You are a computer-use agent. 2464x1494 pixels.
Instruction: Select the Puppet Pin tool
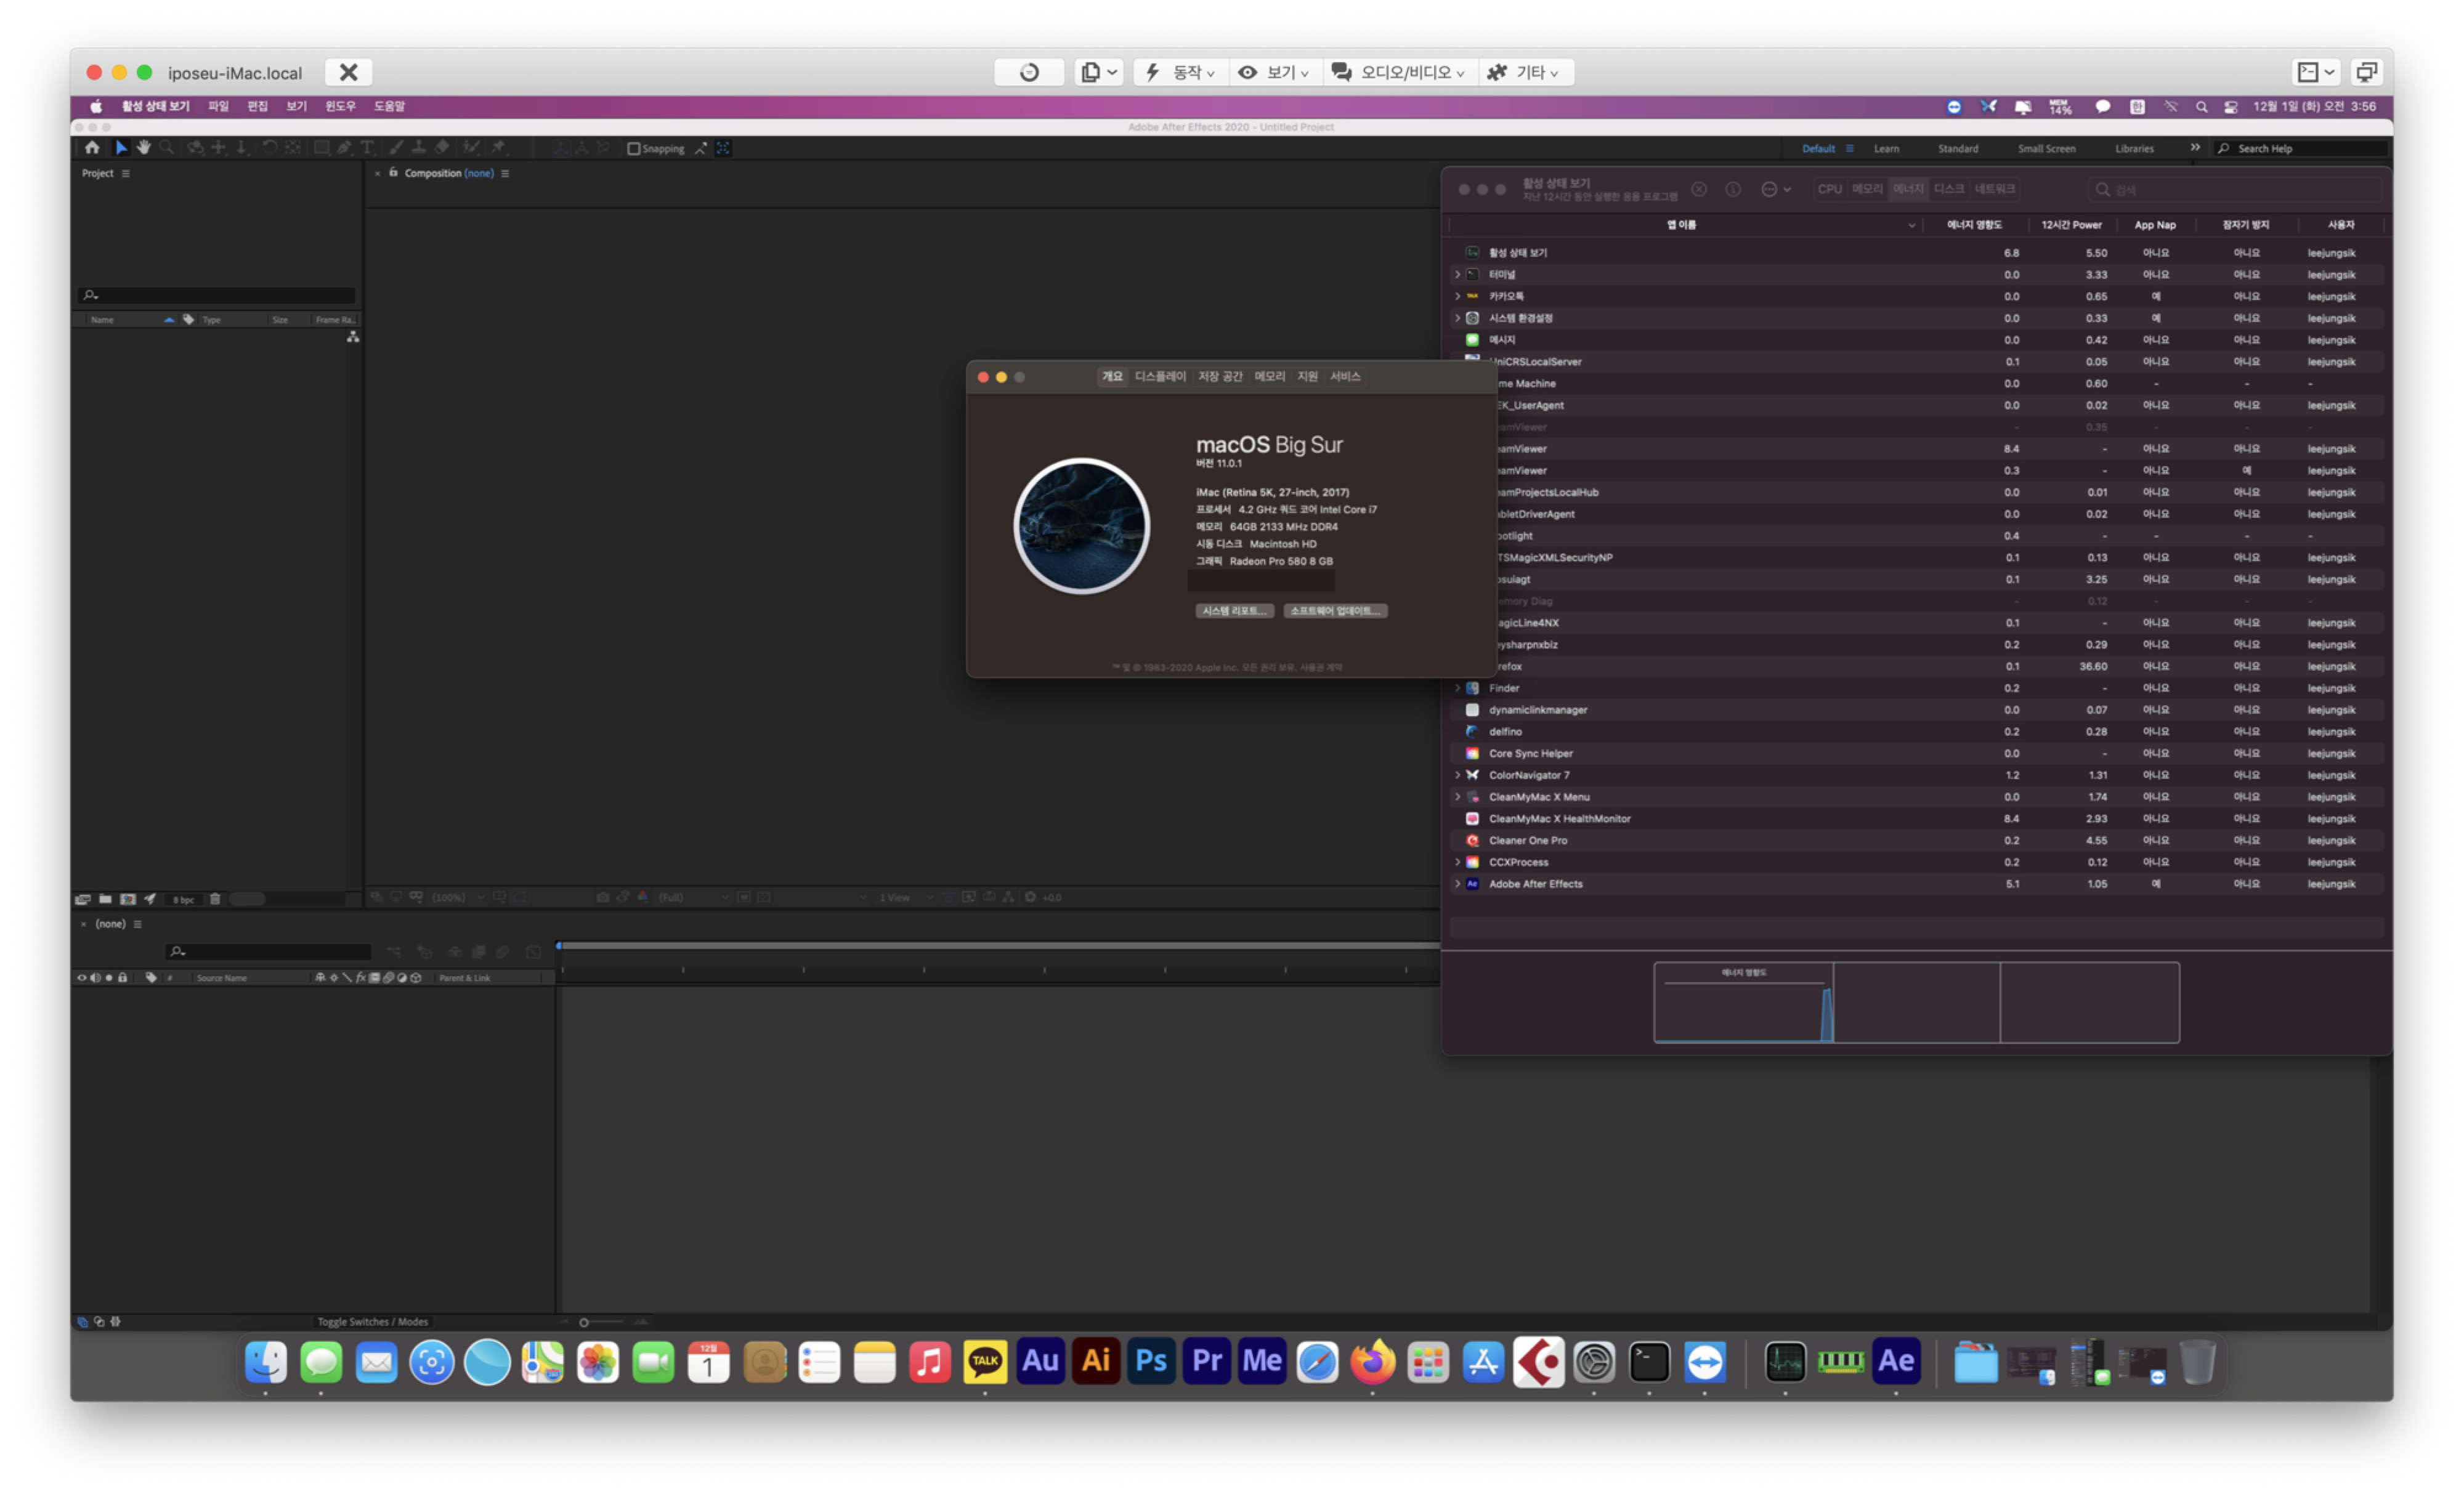[498, 147]
